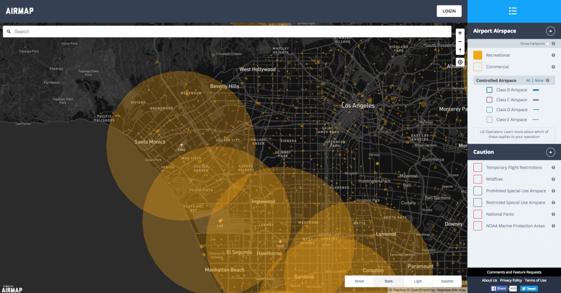This screenshot has height=293, width=561.
Task: Click help icon beside Wildfires
Action: pyautogui.click(x=553, y=179)
